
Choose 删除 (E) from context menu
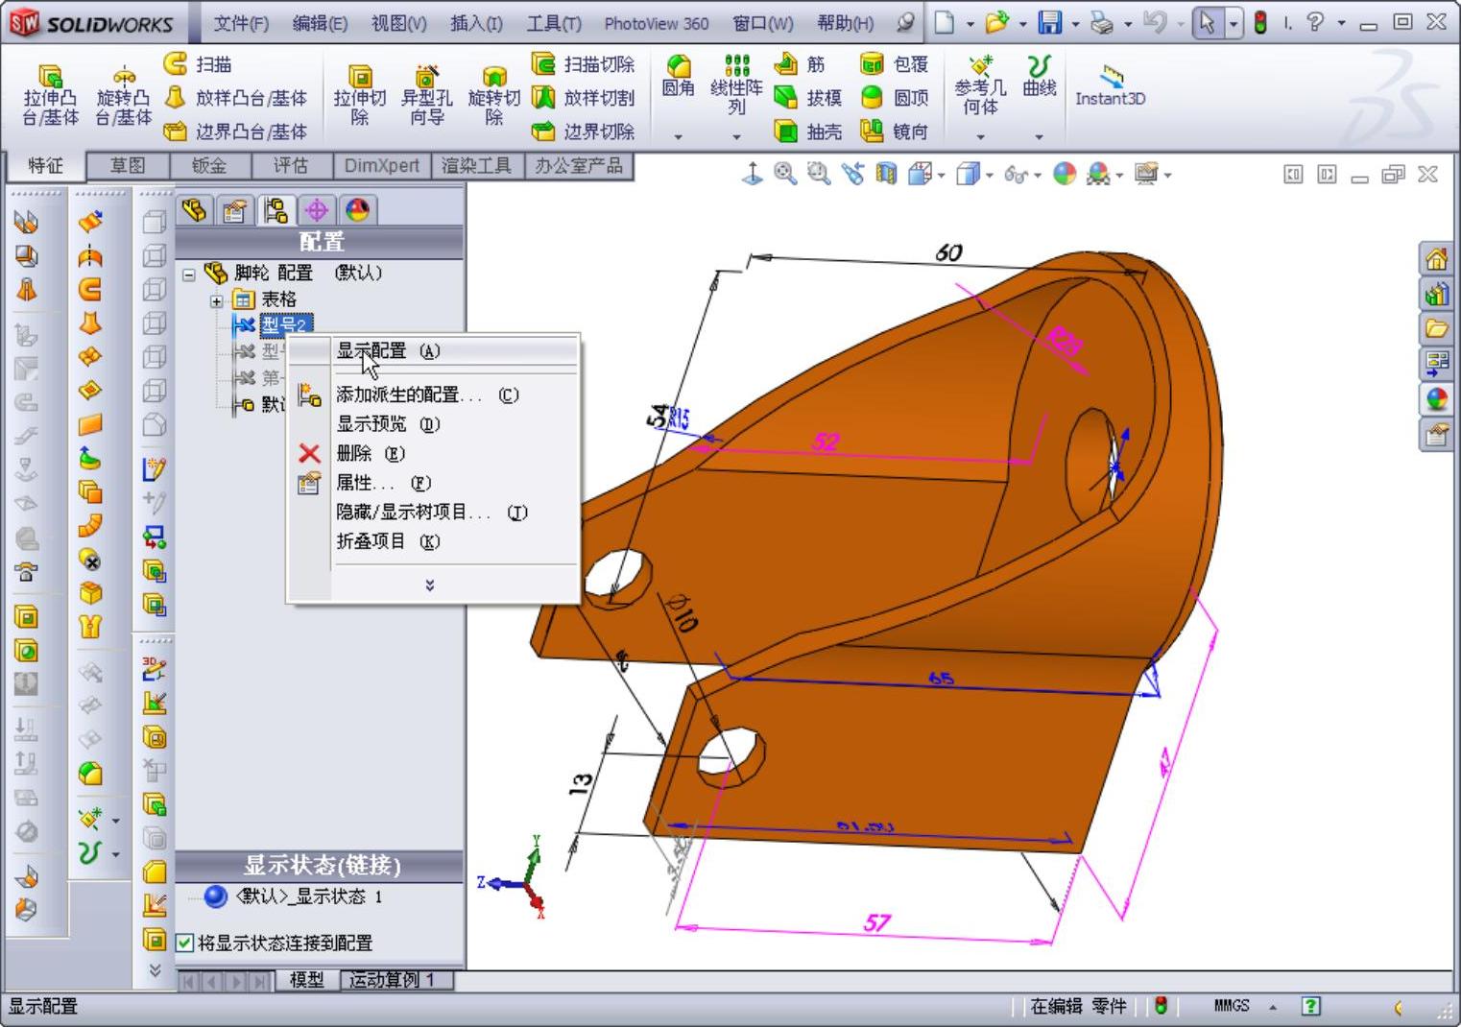[x=433, y=453]
